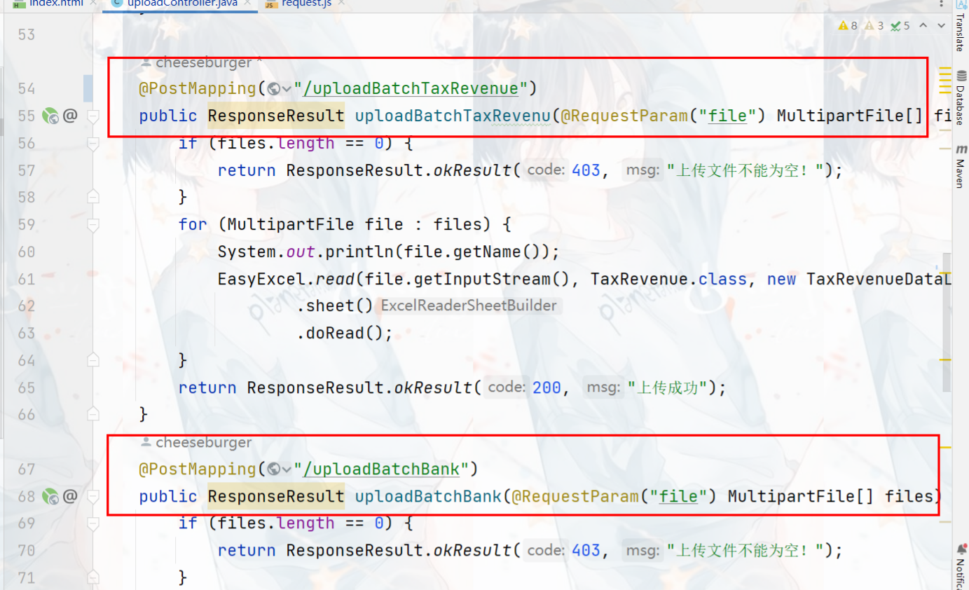The width and height of the screenshot is (969, 590).
Task: Click the weak warning count 3 indicator
Action: click(874, 26)
